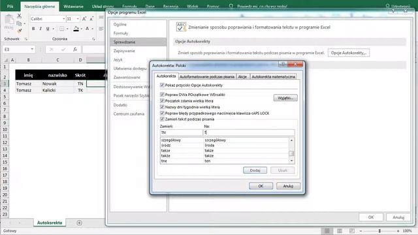Click the Select All corner triangle
This screenshot has width=418, height=235.
5,60
